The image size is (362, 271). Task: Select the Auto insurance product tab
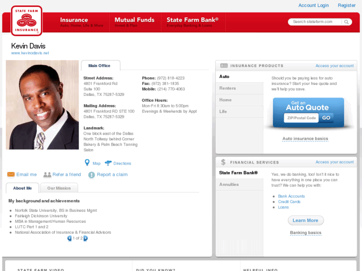[x=240, y=77]
